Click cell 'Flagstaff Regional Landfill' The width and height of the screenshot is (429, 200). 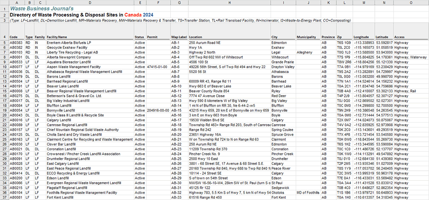(x=90, y=188)
